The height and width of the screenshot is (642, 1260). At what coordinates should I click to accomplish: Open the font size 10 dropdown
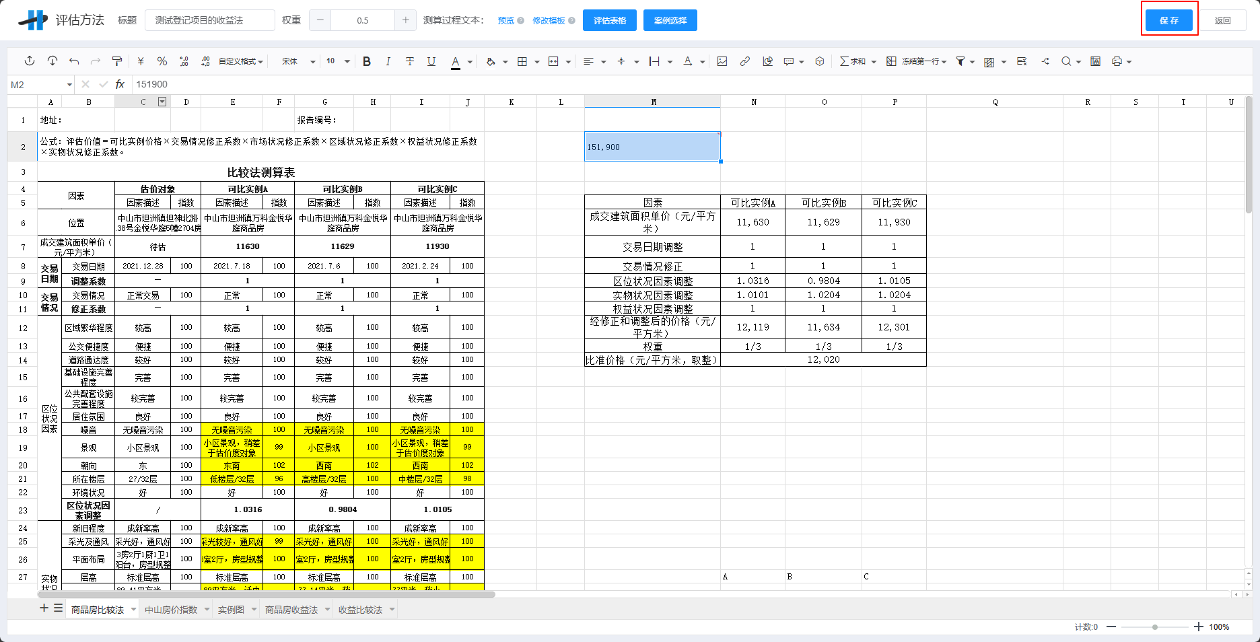337,61
